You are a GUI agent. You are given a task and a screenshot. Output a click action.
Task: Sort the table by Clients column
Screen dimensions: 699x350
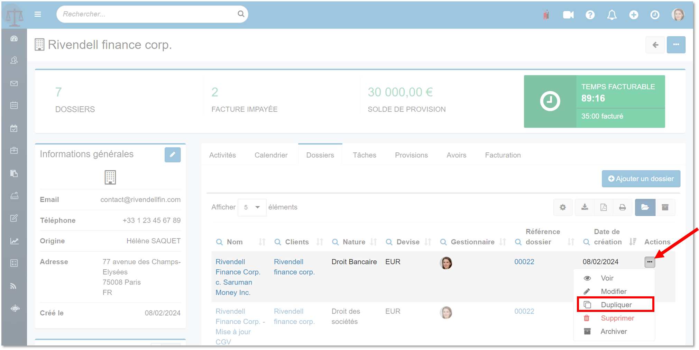(x=320, y=242)
